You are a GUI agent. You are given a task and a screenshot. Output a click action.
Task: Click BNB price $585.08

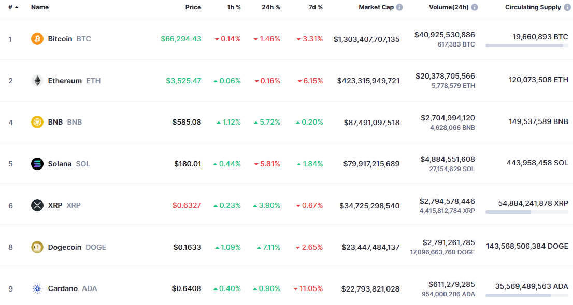coord(187,122)
